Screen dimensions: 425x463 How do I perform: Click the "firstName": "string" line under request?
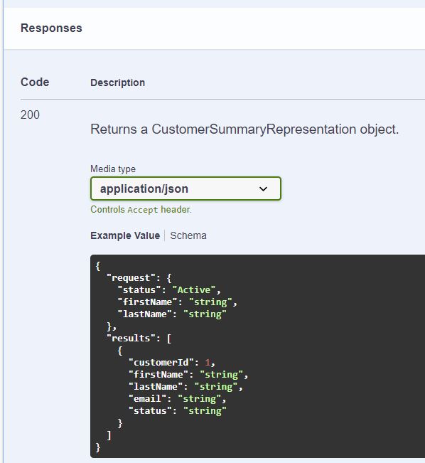(x=178, y=302)
